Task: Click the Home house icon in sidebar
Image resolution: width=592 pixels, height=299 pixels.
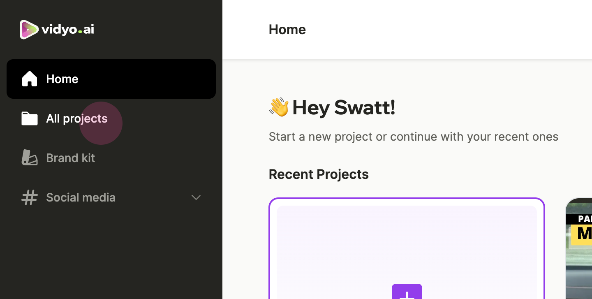Action: tap(30, 79)
